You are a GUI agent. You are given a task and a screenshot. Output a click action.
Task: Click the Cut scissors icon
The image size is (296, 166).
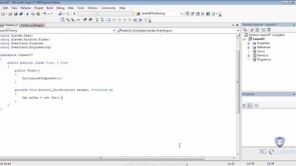pos(27,14)
